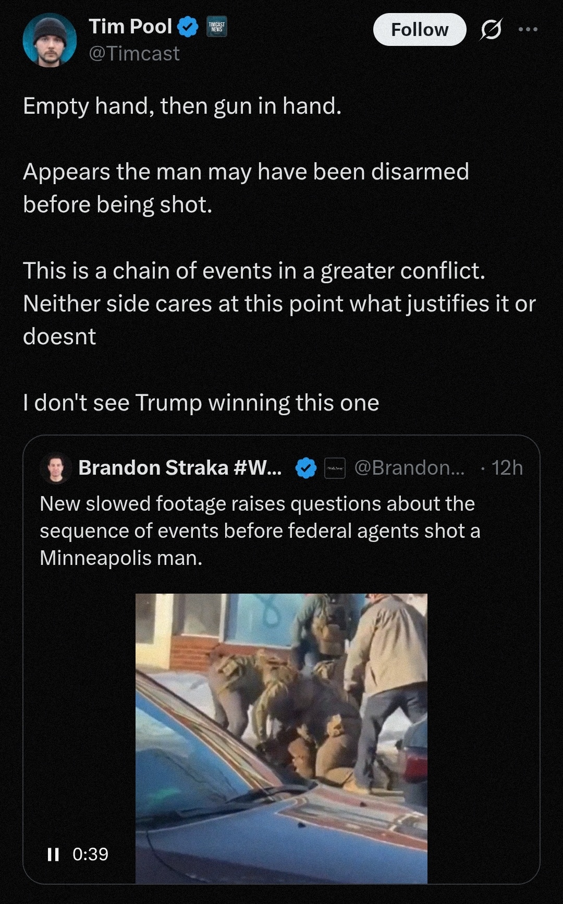Open the @Brandon... handle in quoted post
563x904 pixels.
pyautogui.click(x=409, y=468)
